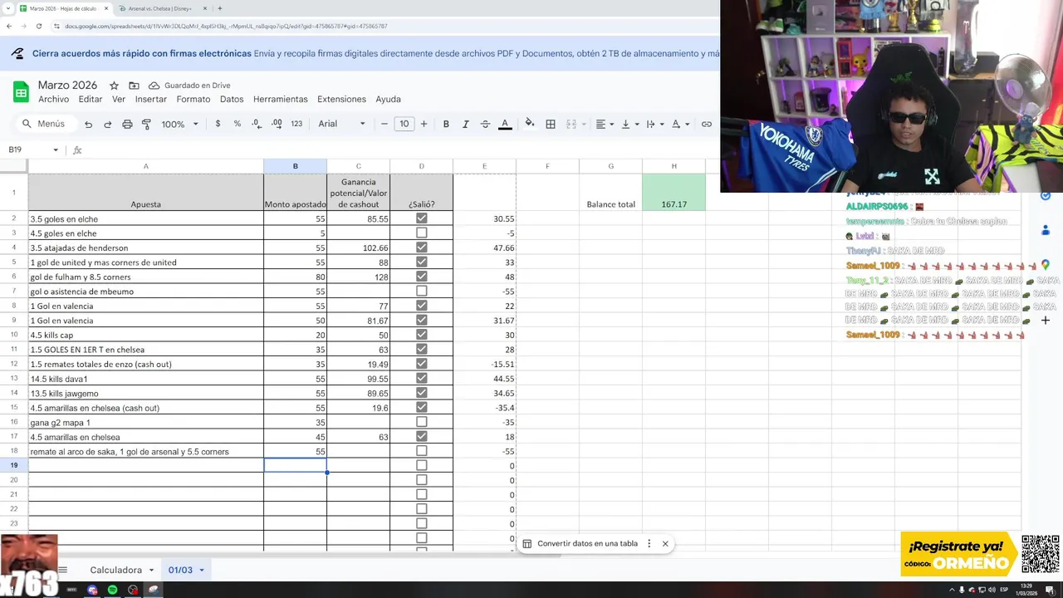Dismiss the Convertir datos en una tabla popup
This screenshot has height=598, width=1063.
(x=665, y=543)
